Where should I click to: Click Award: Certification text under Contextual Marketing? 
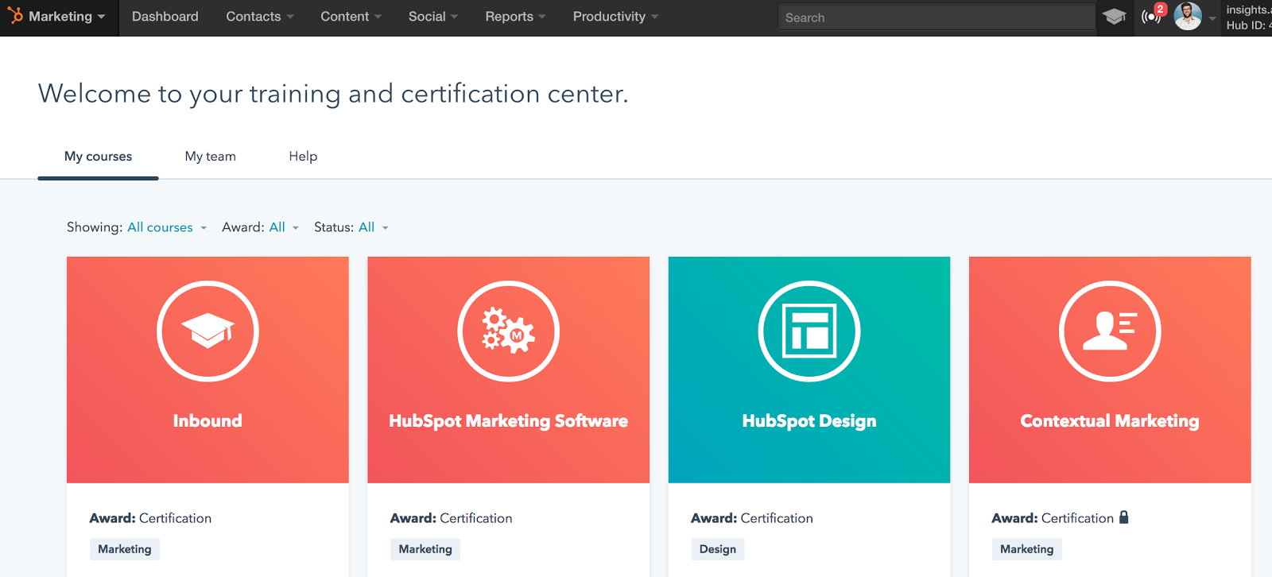[x=1053, y=518]
